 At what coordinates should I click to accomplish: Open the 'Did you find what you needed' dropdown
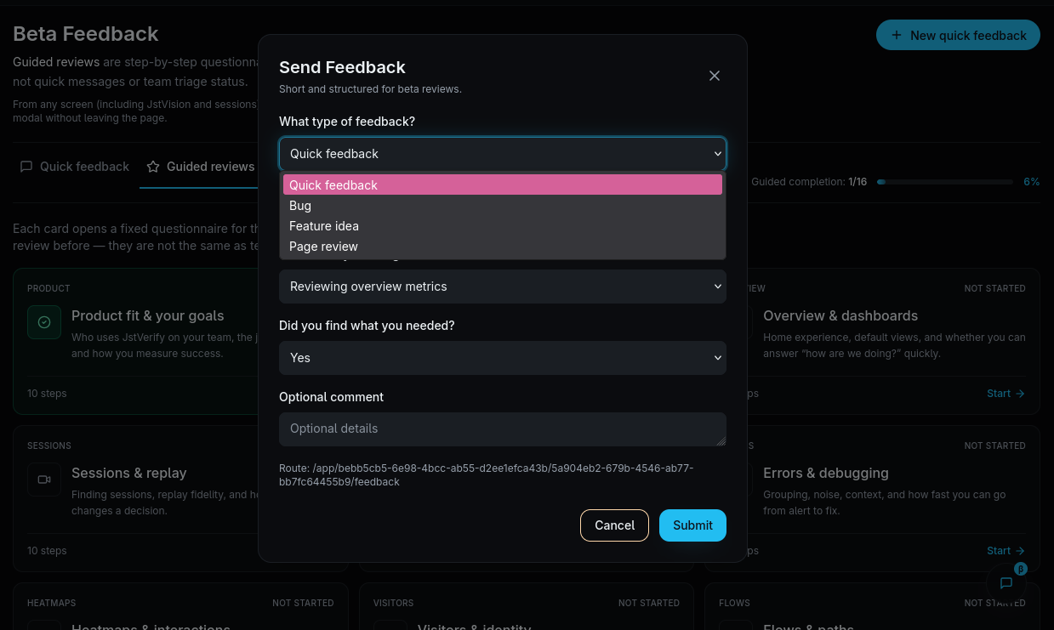(503, 358)
